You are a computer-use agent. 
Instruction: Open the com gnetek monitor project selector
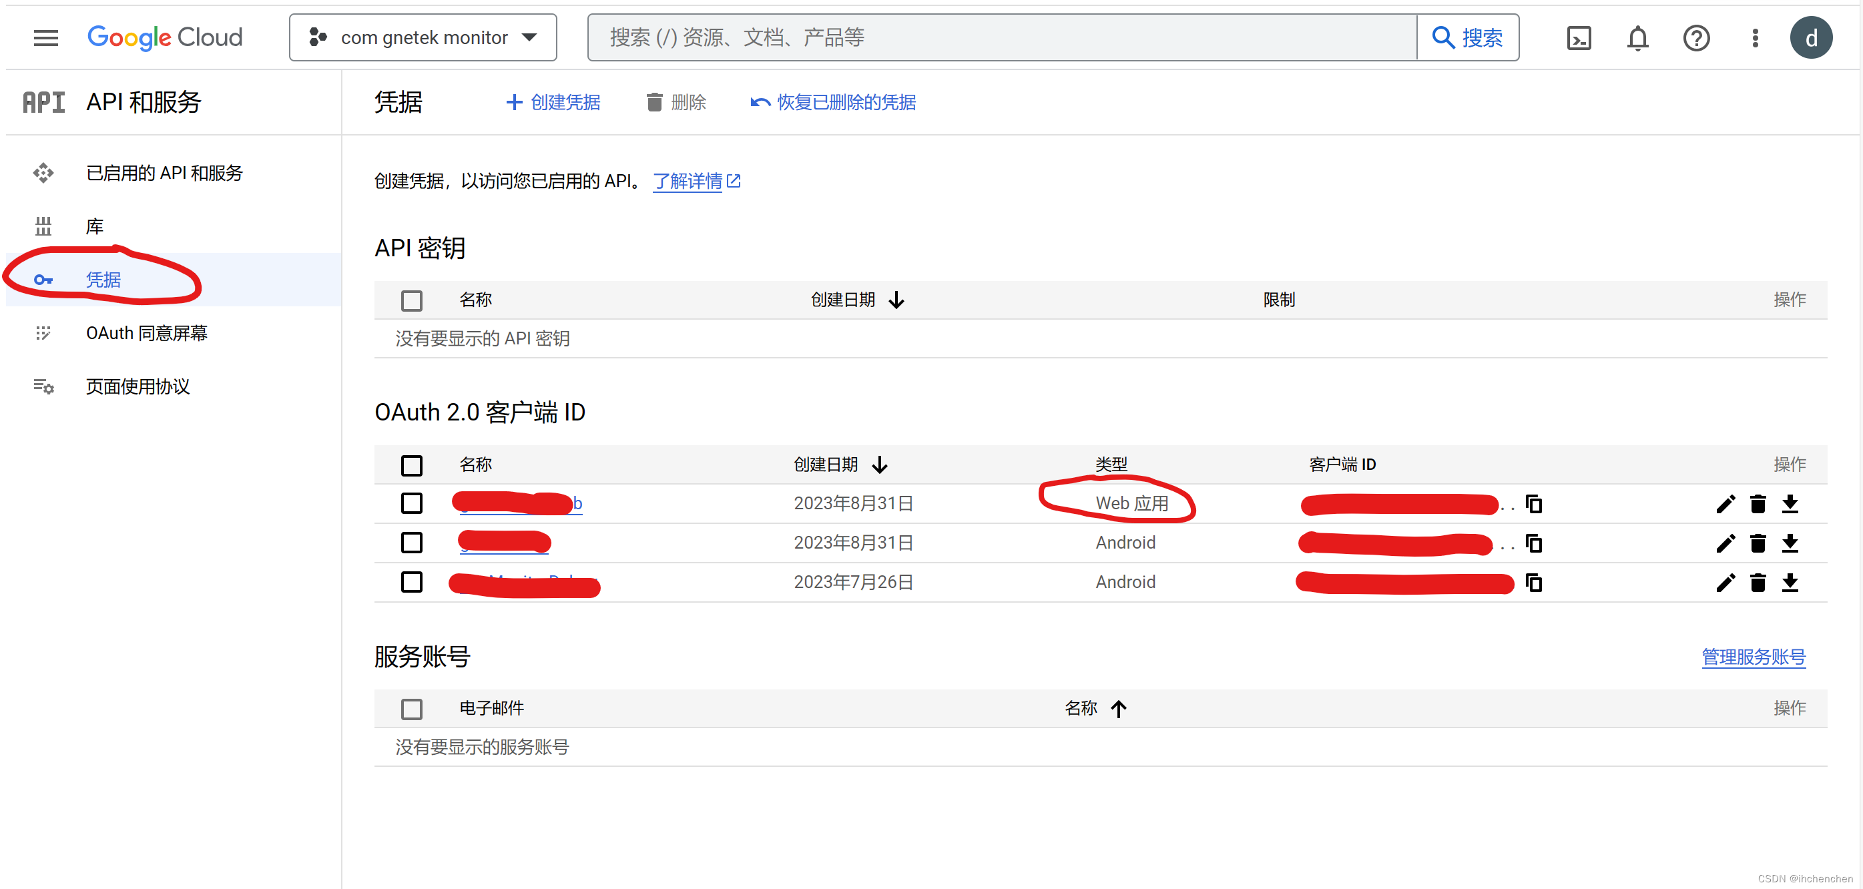pyautogui.click(x=423, y=37)
